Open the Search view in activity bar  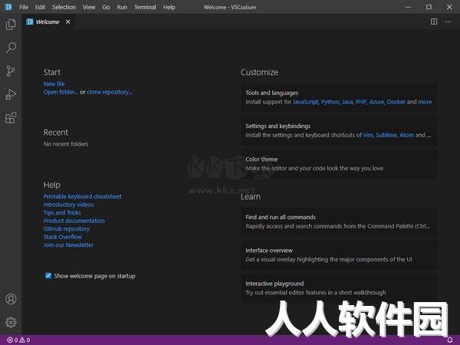pyautogui.click(x=11, y=48)
